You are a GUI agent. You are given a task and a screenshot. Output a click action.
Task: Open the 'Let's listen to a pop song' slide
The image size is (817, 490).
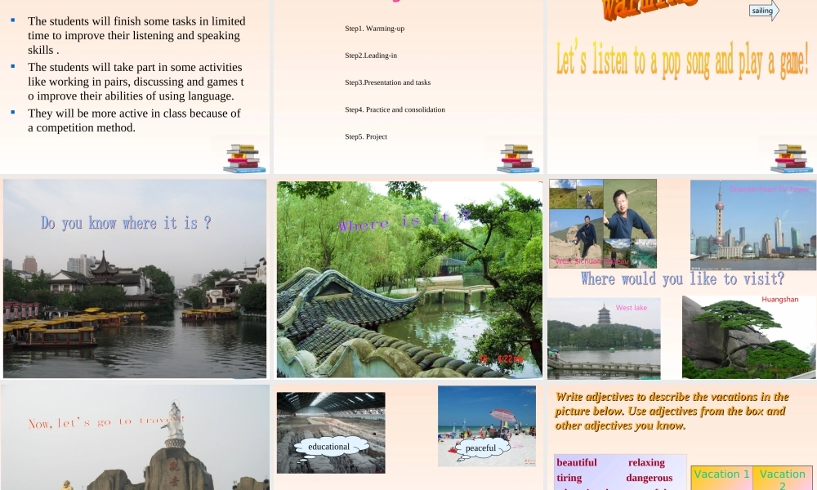(x=682, y=87)
